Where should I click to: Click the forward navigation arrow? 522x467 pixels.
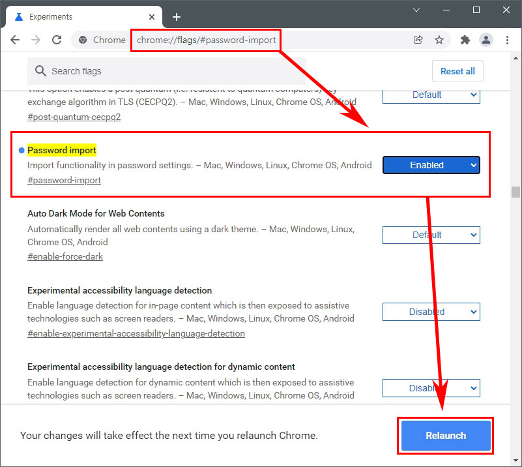coord(36,40)
